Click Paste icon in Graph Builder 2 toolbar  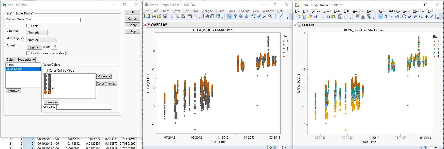[183, 16]
